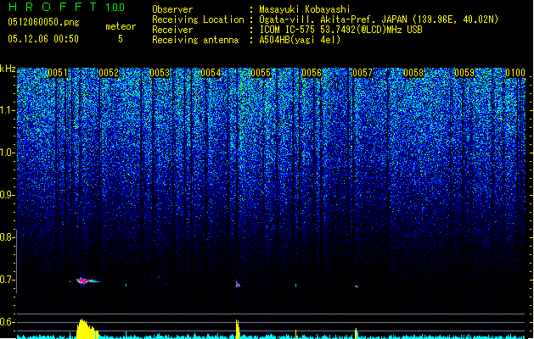Click the Ogata-vill. Akita-Pref. JAPAN location text
Screen dimensions: 534x339
click(379, 19)
